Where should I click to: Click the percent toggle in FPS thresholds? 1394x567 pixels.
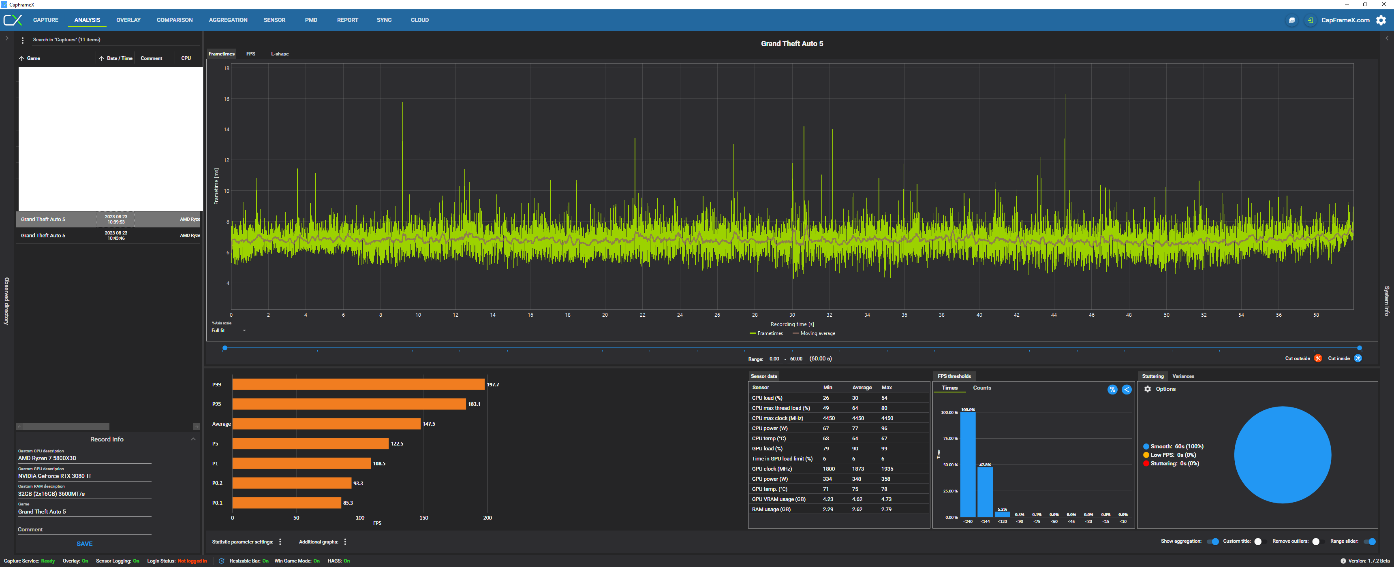point(1112,390)
